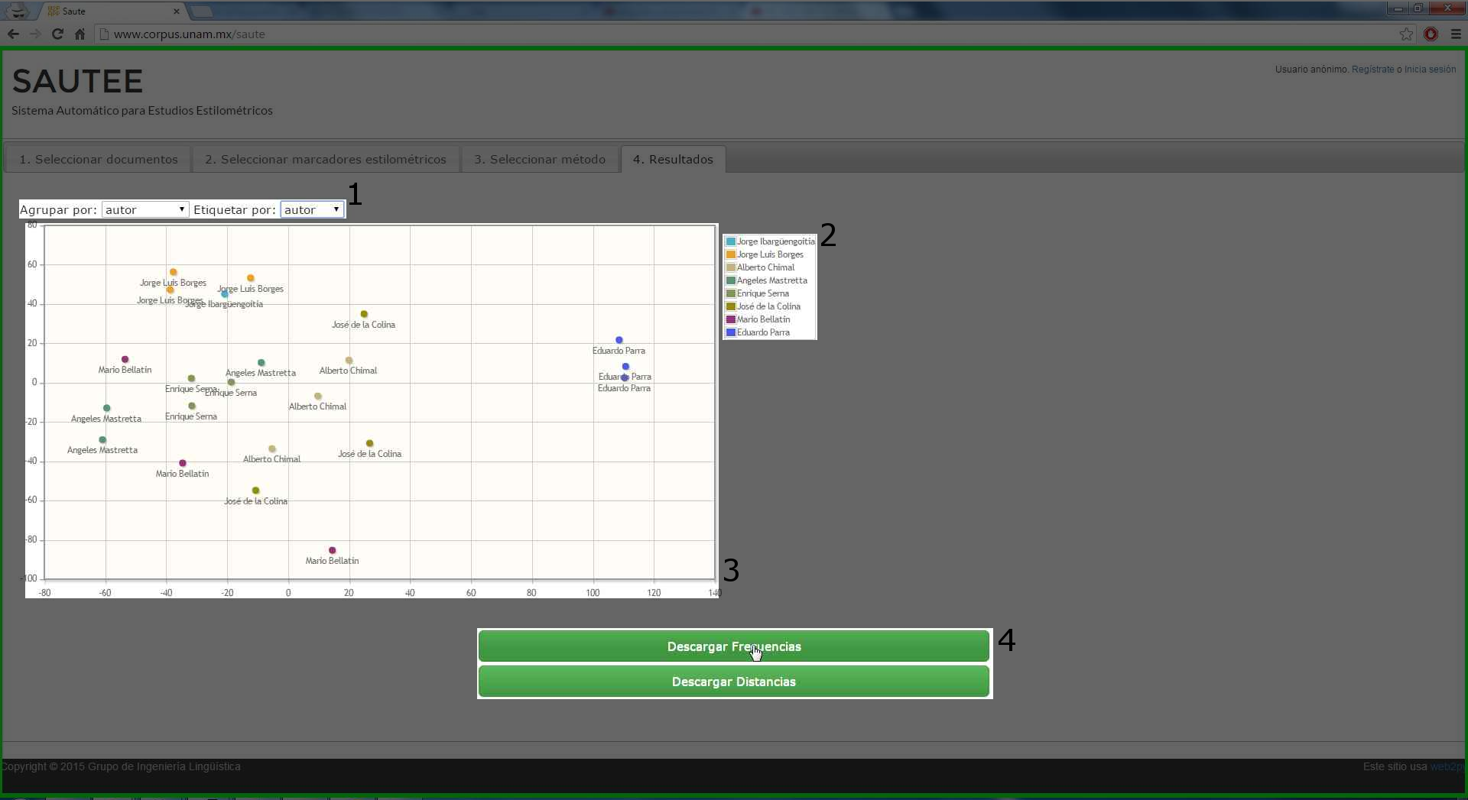The height and width of the screenshot is (800, 1468).
Task: Switch to 2. Seleccionar marcadores estilométricos tab
Action: point(326,159)
